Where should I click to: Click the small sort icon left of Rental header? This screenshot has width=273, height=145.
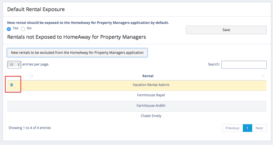click(x=32, y=76)
